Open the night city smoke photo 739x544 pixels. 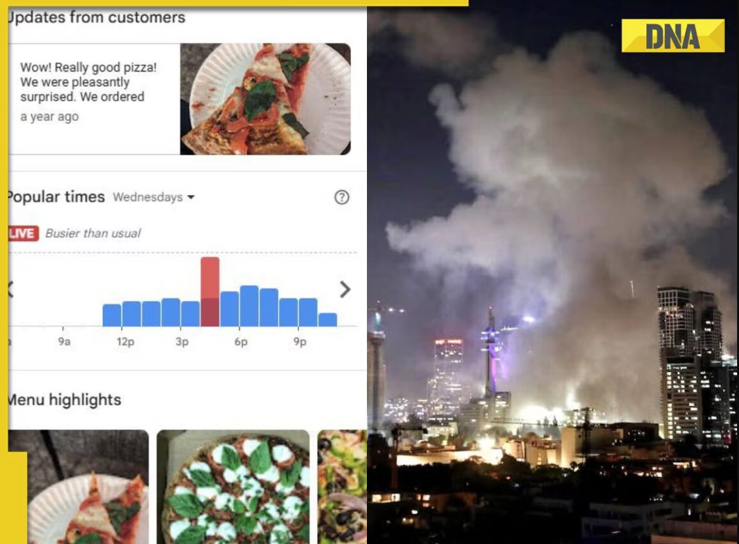click(x=553, y=272)
